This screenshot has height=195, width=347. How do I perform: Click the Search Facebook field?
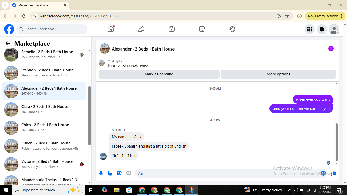[x=52, y=29]
